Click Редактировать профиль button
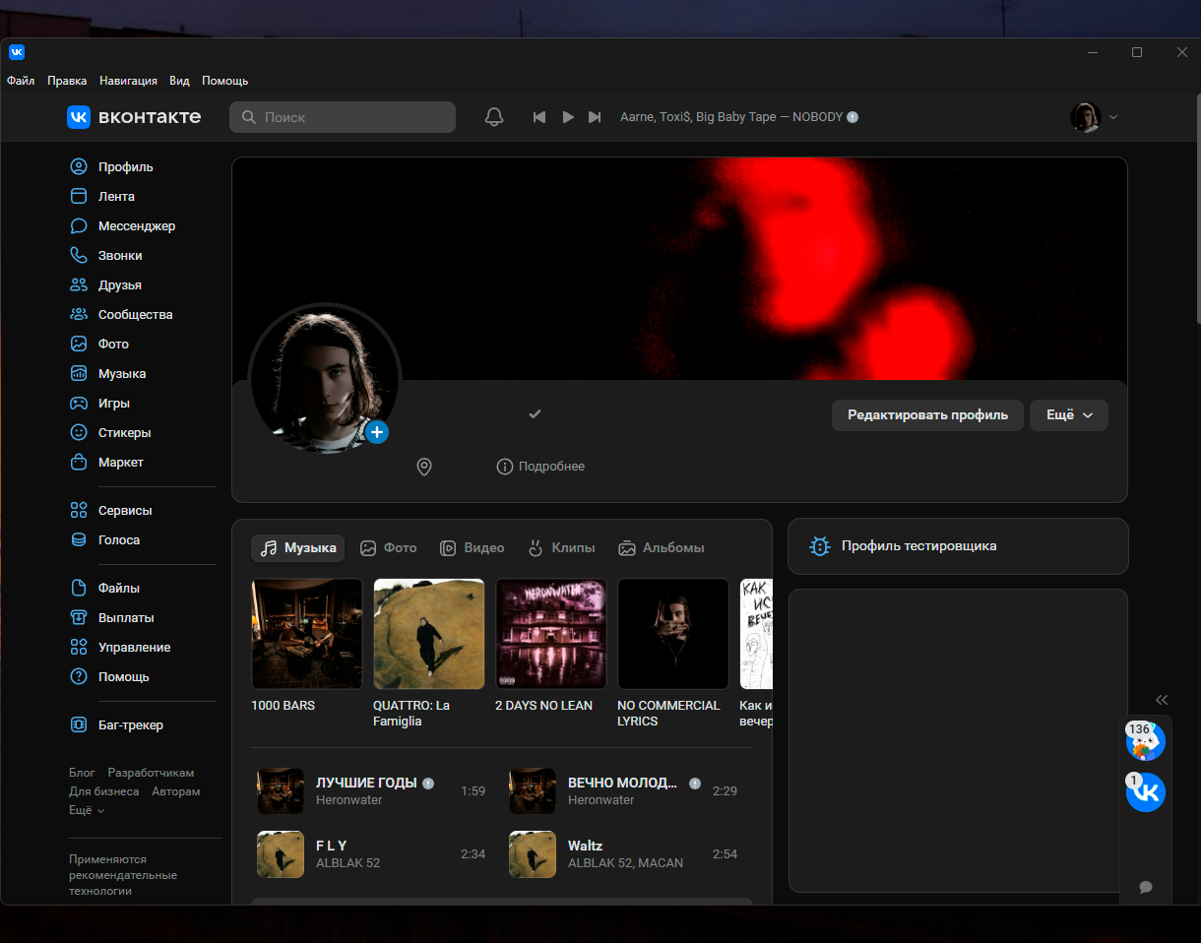The width and height of the screenshot is (1201, 943). point(927,415)
